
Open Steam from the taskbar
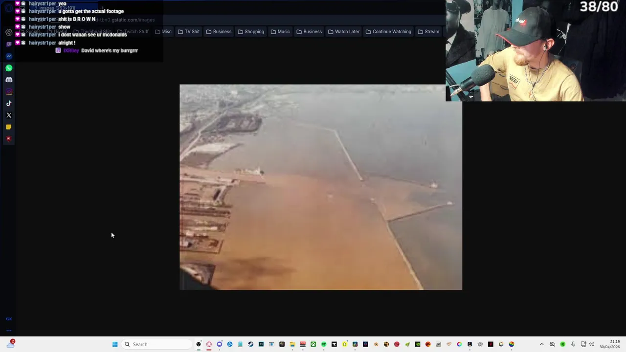[250, 344]
